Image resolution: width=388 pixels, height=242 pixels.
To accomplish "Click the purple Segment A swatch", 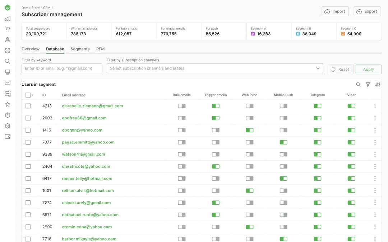I will coord(253,34).
